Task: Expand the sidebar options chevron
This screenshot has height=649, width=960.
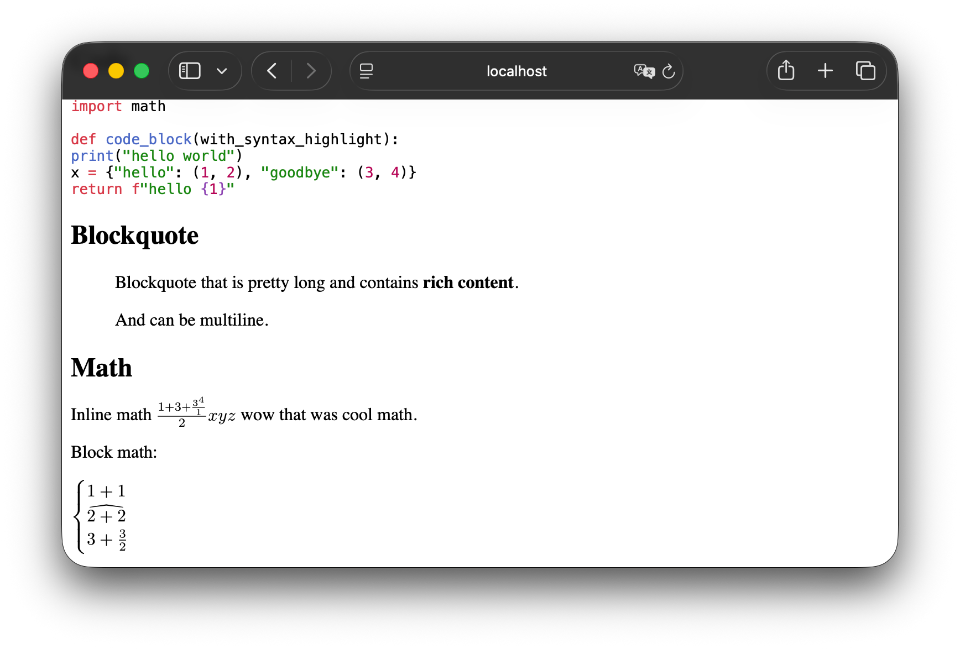Action: pyautogui.click(x=222, y=71)
